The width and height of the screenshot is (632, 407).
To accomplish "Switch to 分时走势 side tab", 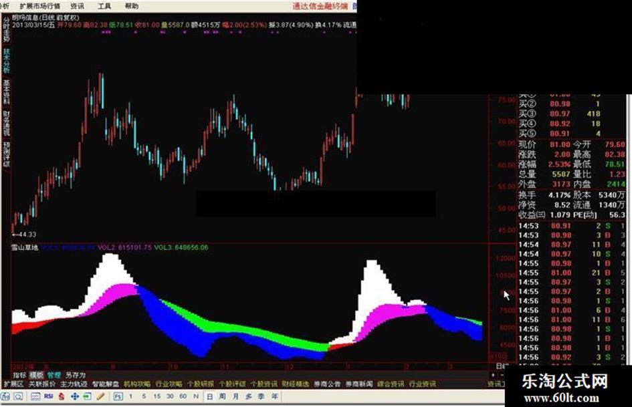I will click(x=7, y=29).
